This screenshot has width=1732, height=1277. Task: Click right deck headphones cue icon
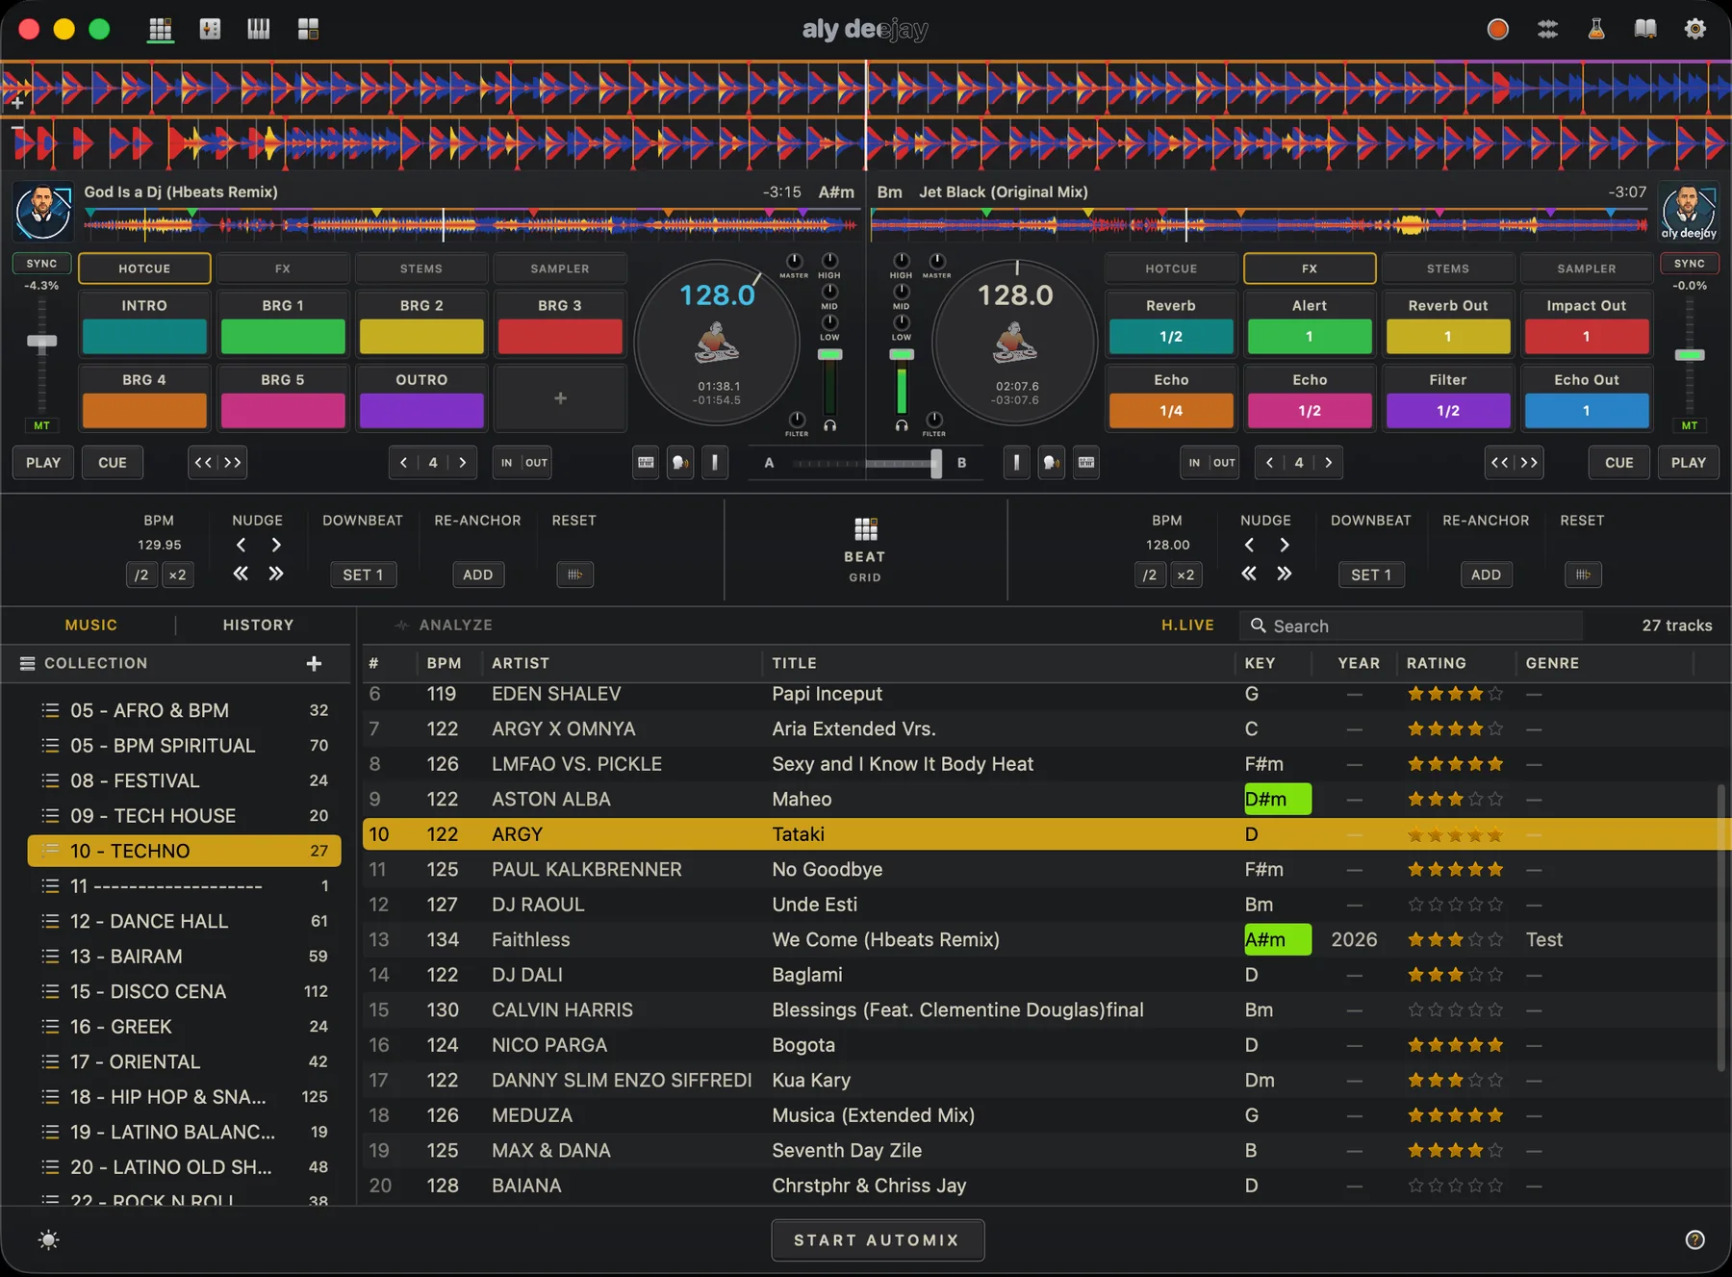[x=902, y=424]
